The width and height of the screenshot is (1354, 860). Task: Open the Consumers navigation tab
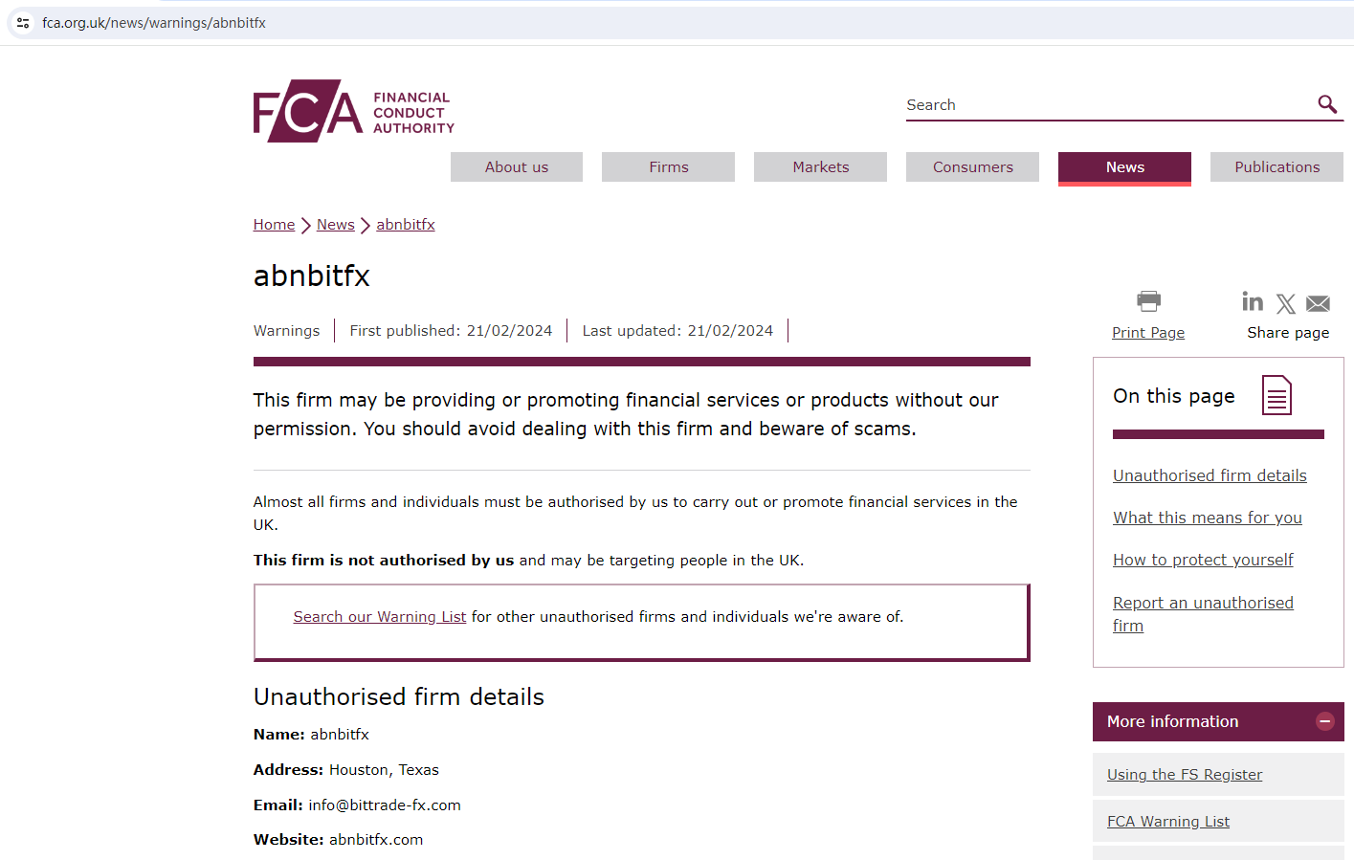coord(972,167)
